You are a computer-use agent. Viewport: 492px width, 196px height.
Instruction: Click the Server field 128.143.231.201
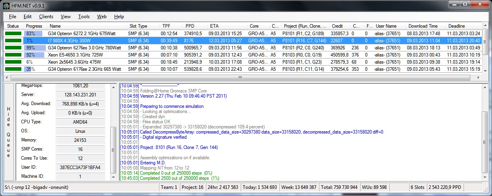80,94
